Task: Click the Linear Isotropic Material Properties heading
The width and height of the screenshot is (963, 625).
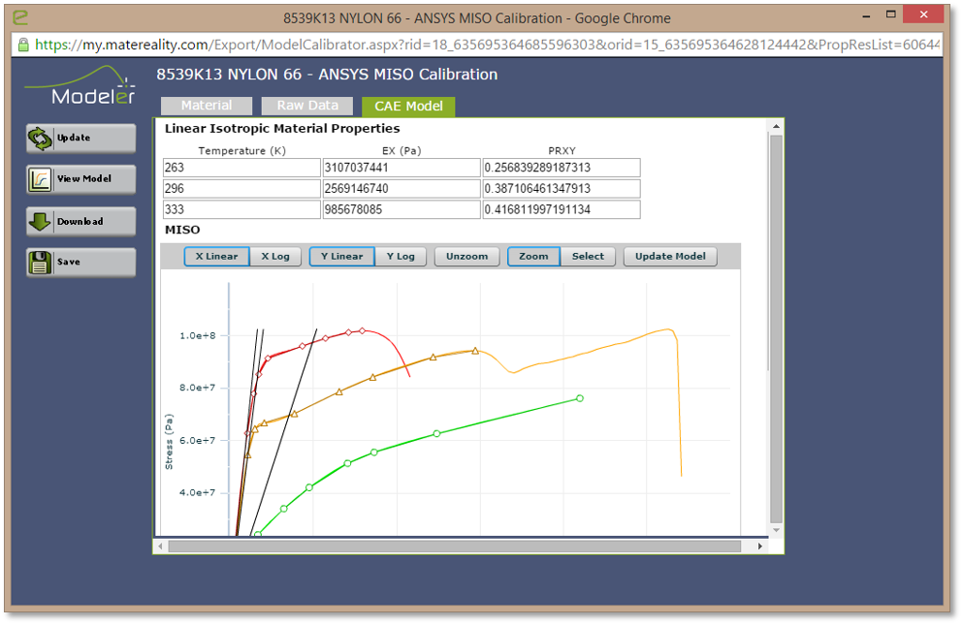Action: 282,128
